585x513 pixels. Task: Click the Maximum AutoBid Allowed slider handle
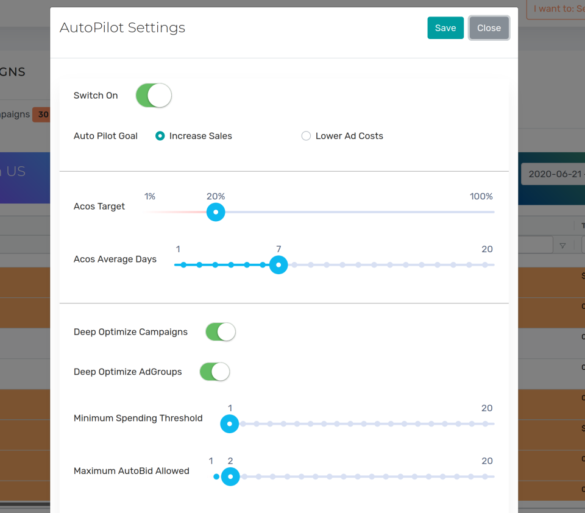[x=230, y=476]
